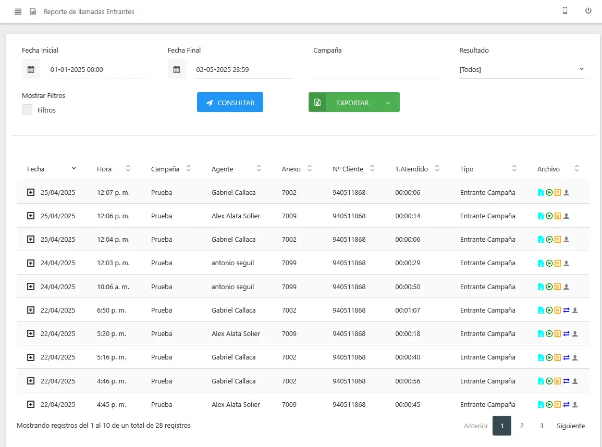Open the Fecha Final calendar picker

pos(177,69)
